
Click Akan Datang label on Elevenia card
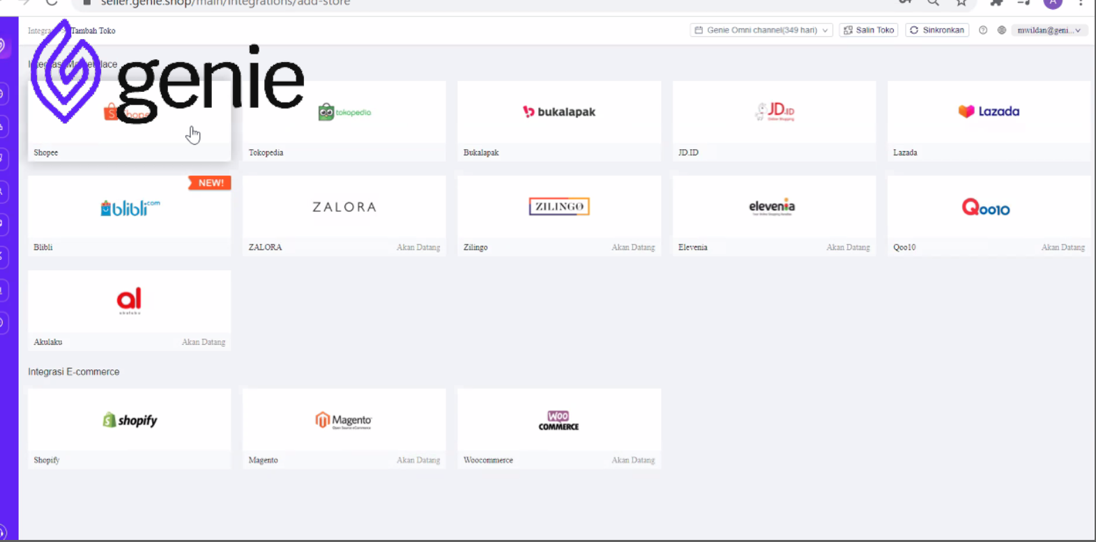848,247
